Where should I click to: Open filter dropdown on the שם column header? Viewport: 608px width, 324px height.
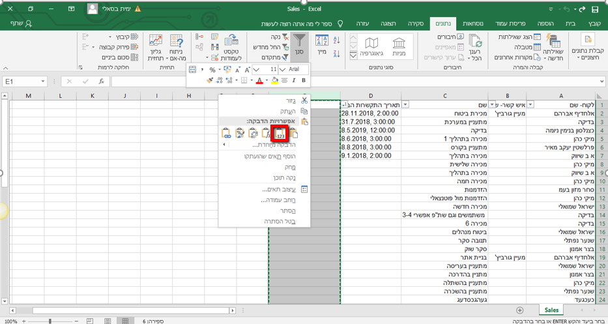click(405, 105)
